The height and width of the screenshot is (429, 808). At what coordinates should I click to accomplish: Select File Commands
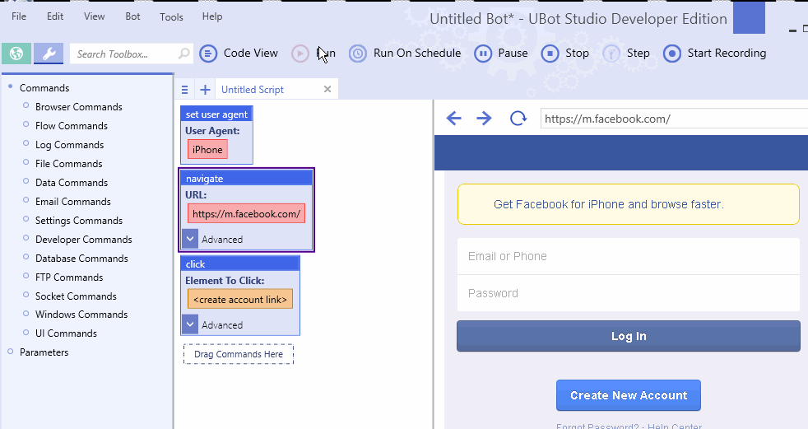(x=69, y=164)
